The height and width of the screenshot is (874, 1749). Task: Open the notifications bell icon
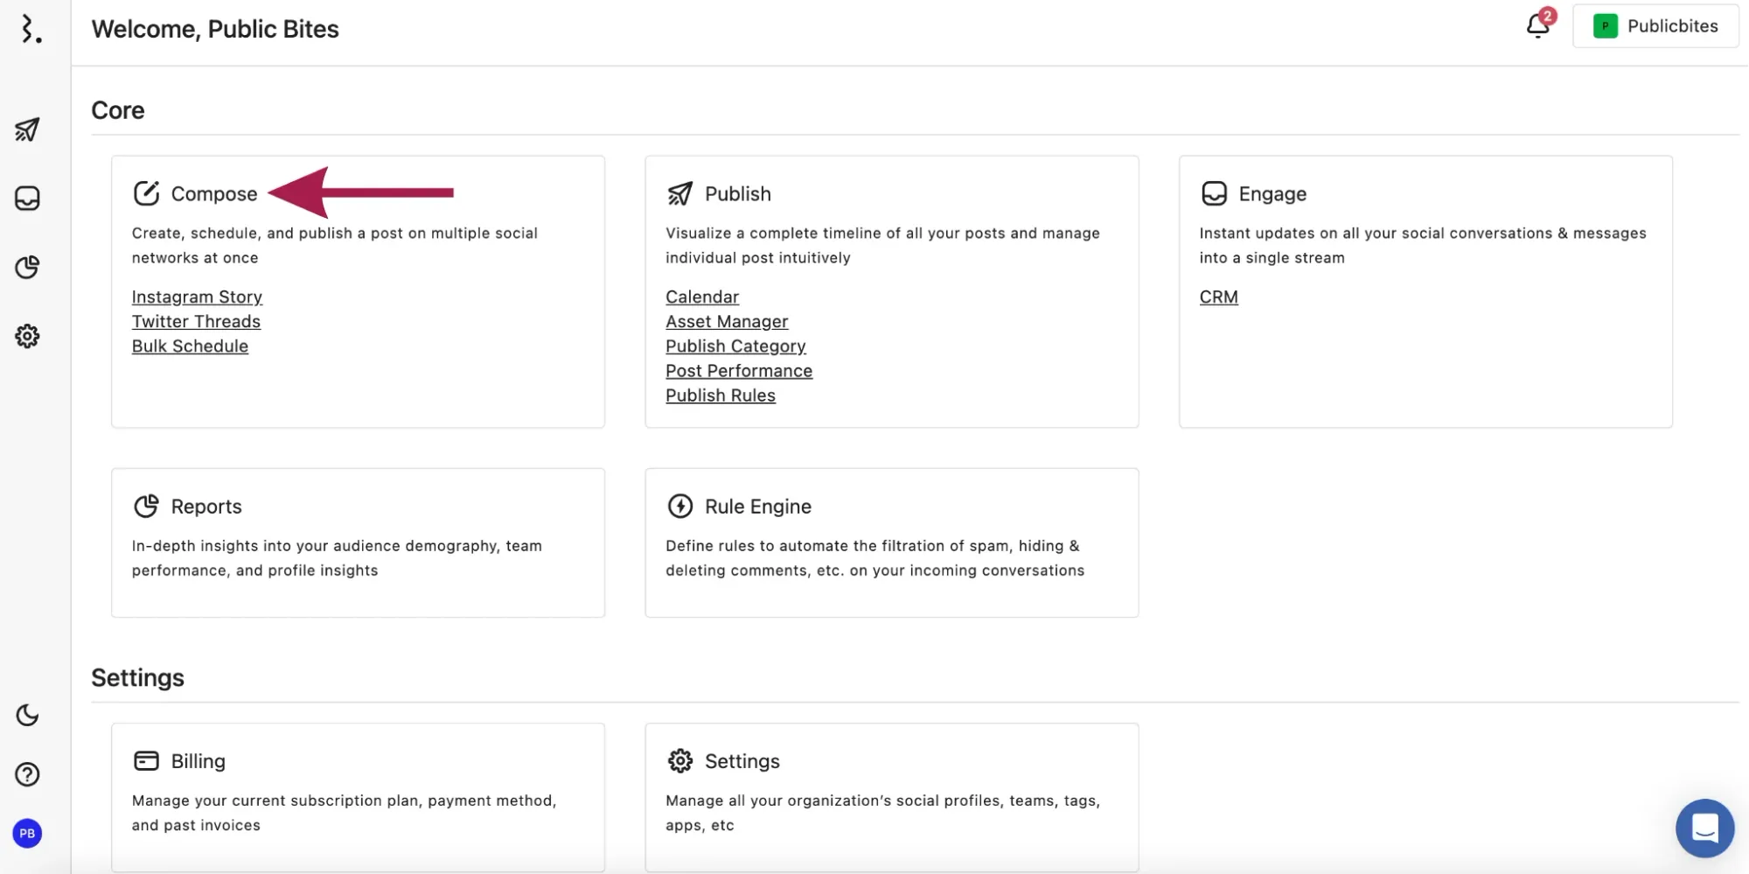tap(1538, 25)
